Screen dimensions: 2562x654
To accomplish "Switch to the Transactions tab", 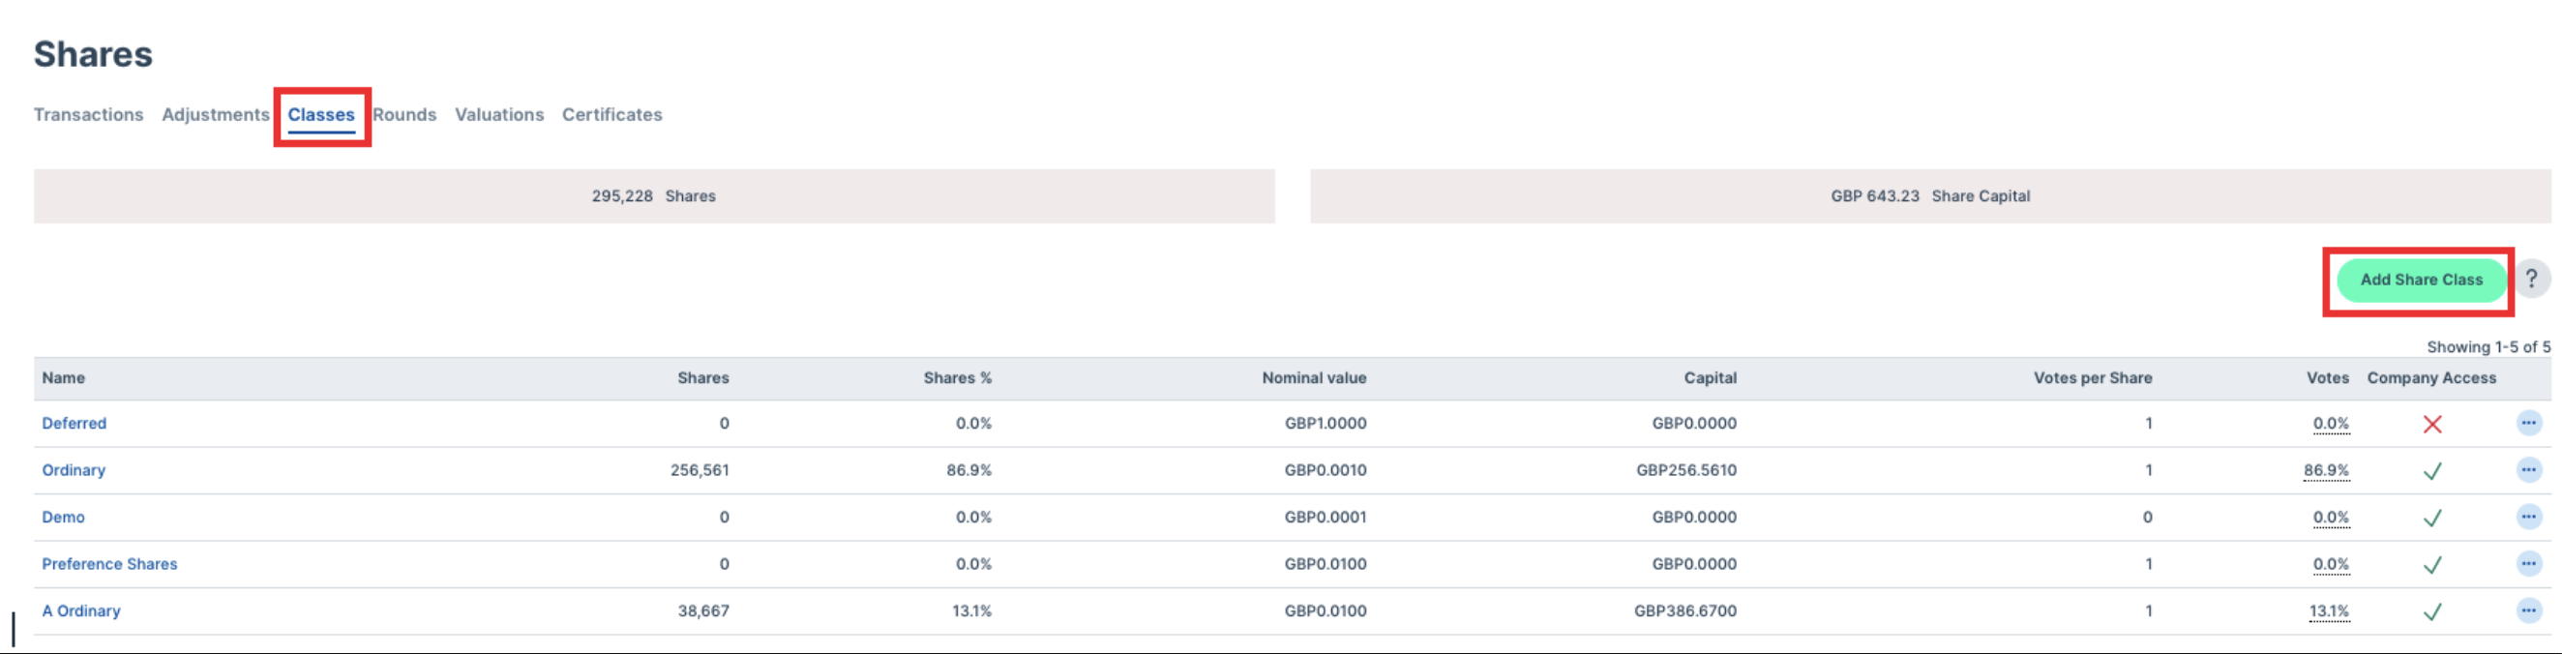I will [x=88, y=114].
